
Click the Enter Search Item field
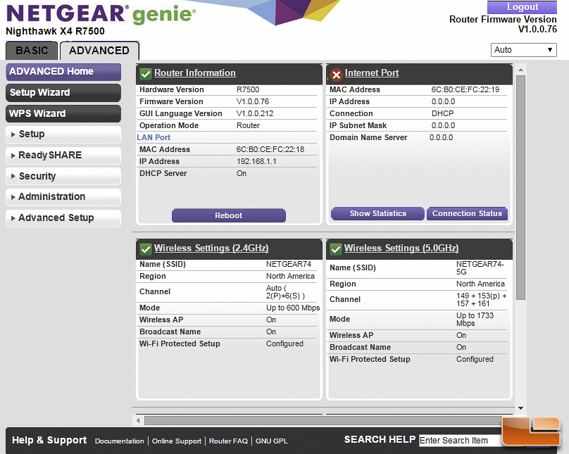tap(461, 441)
